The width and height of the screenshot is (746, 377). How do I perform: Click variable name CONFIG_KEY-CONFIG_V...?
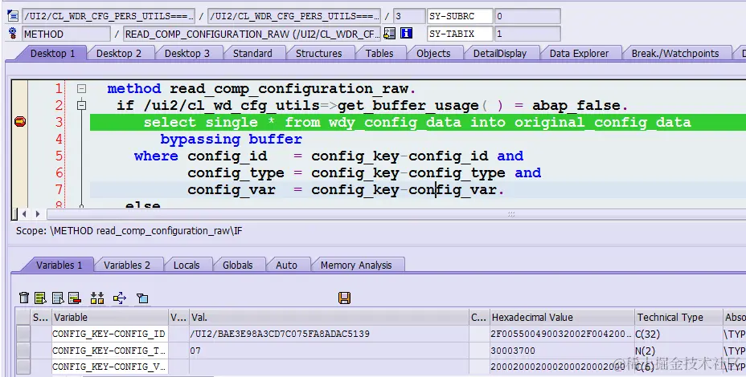pyautogui.click(x=109, y=367)
